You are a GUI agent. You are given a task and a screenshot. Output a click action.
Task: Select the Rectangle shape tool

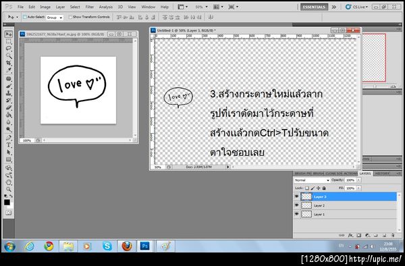pyautogui.click(x=9, y=159)
